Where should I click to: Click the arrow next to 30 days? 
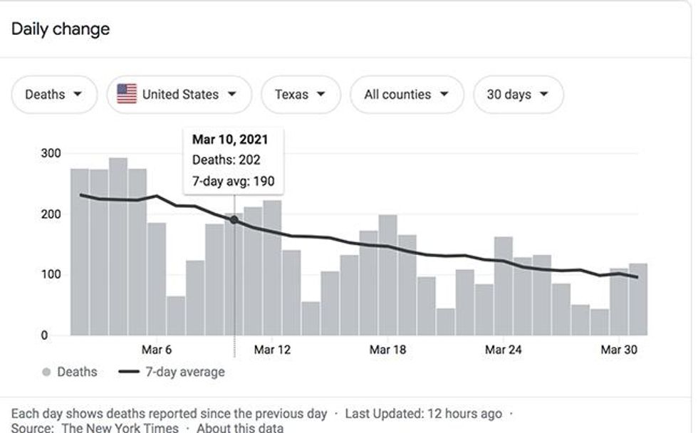(545, 95)
